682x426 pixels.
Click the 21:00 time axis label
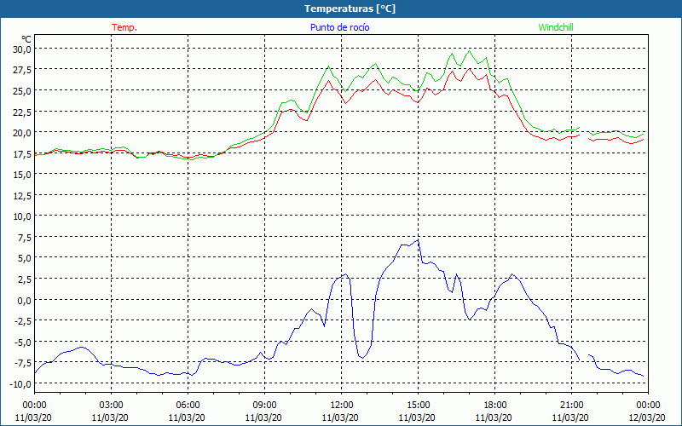[571, 406]
